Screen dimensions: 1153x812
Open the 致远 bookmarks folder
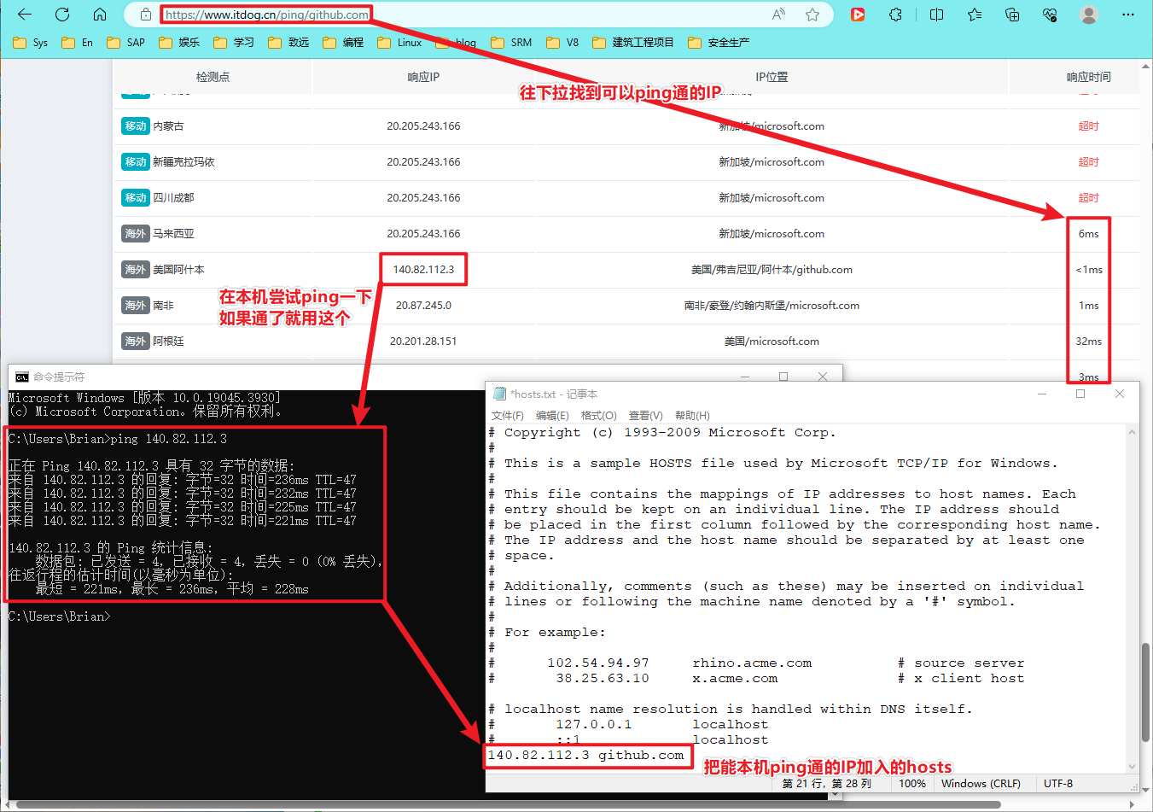pos(288,43)
